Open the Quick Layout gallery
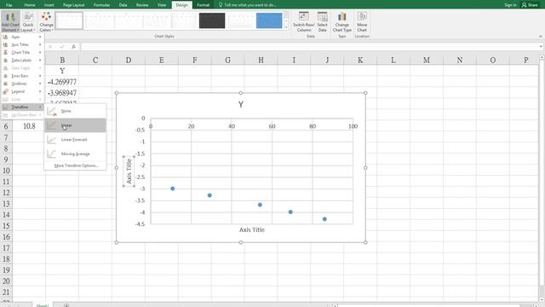Screen dimensions: 545x307 click(x=28, y=21)
